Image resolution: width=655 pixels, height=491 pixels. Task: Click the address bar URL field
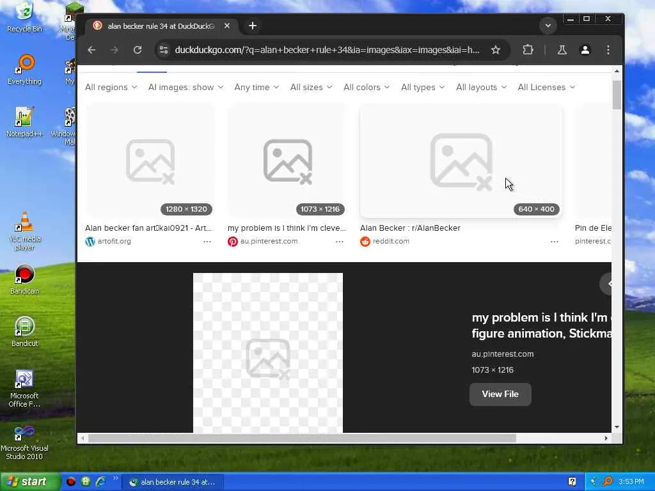[327, 50]
